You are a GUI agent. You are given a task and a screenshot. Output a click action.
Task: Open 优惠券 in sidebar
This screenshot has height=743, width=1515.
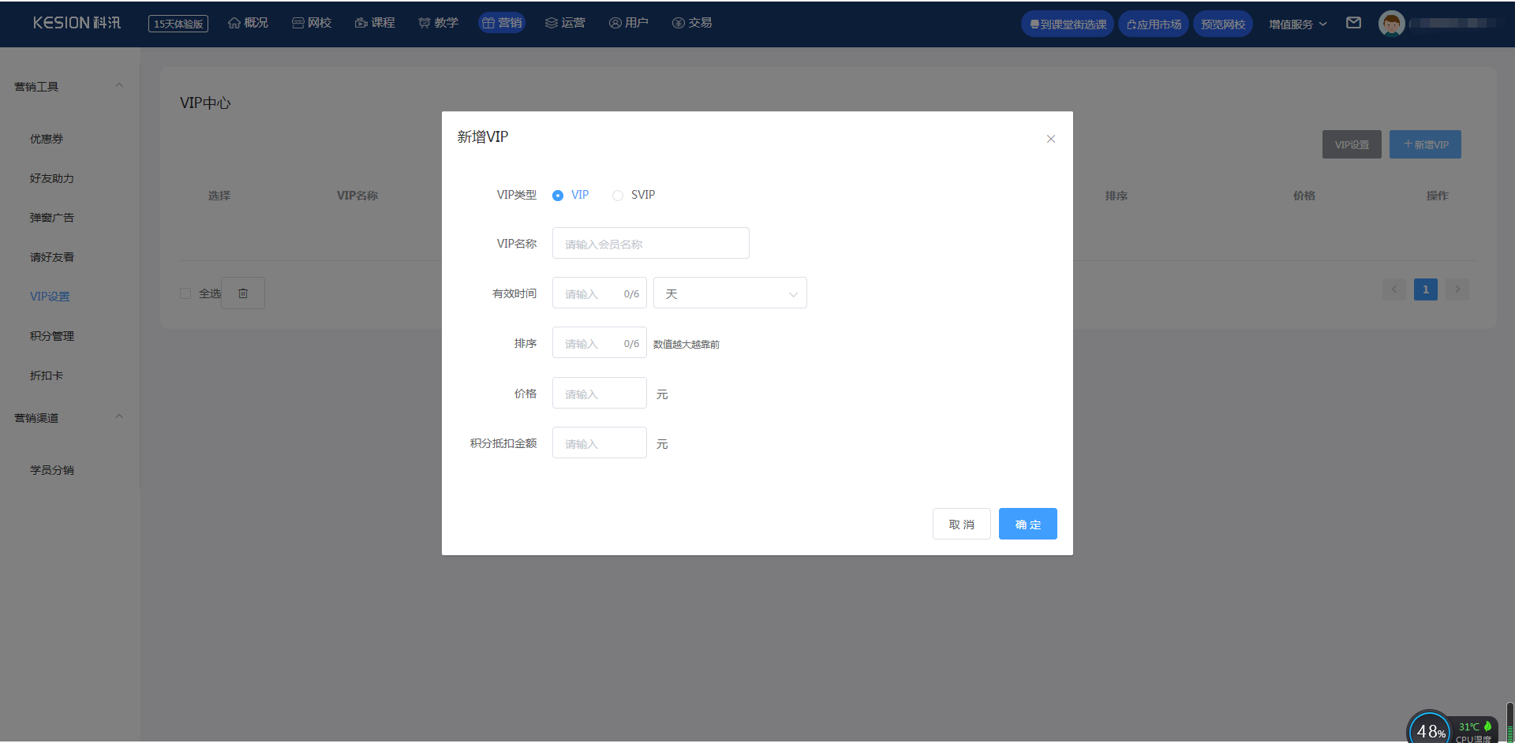(47, 139)
